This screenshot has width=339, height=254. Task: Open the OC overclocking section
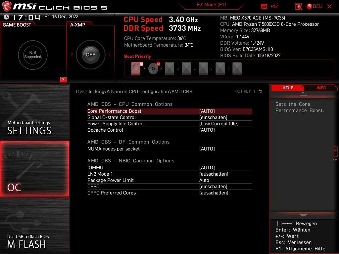[34, 169]
